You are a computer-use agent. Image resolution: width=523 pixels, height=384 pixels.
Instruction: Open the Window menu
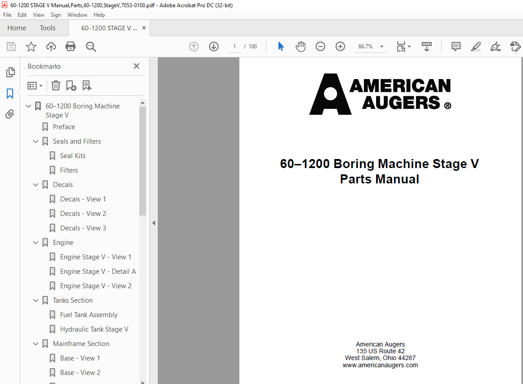(x=77, y=15)
